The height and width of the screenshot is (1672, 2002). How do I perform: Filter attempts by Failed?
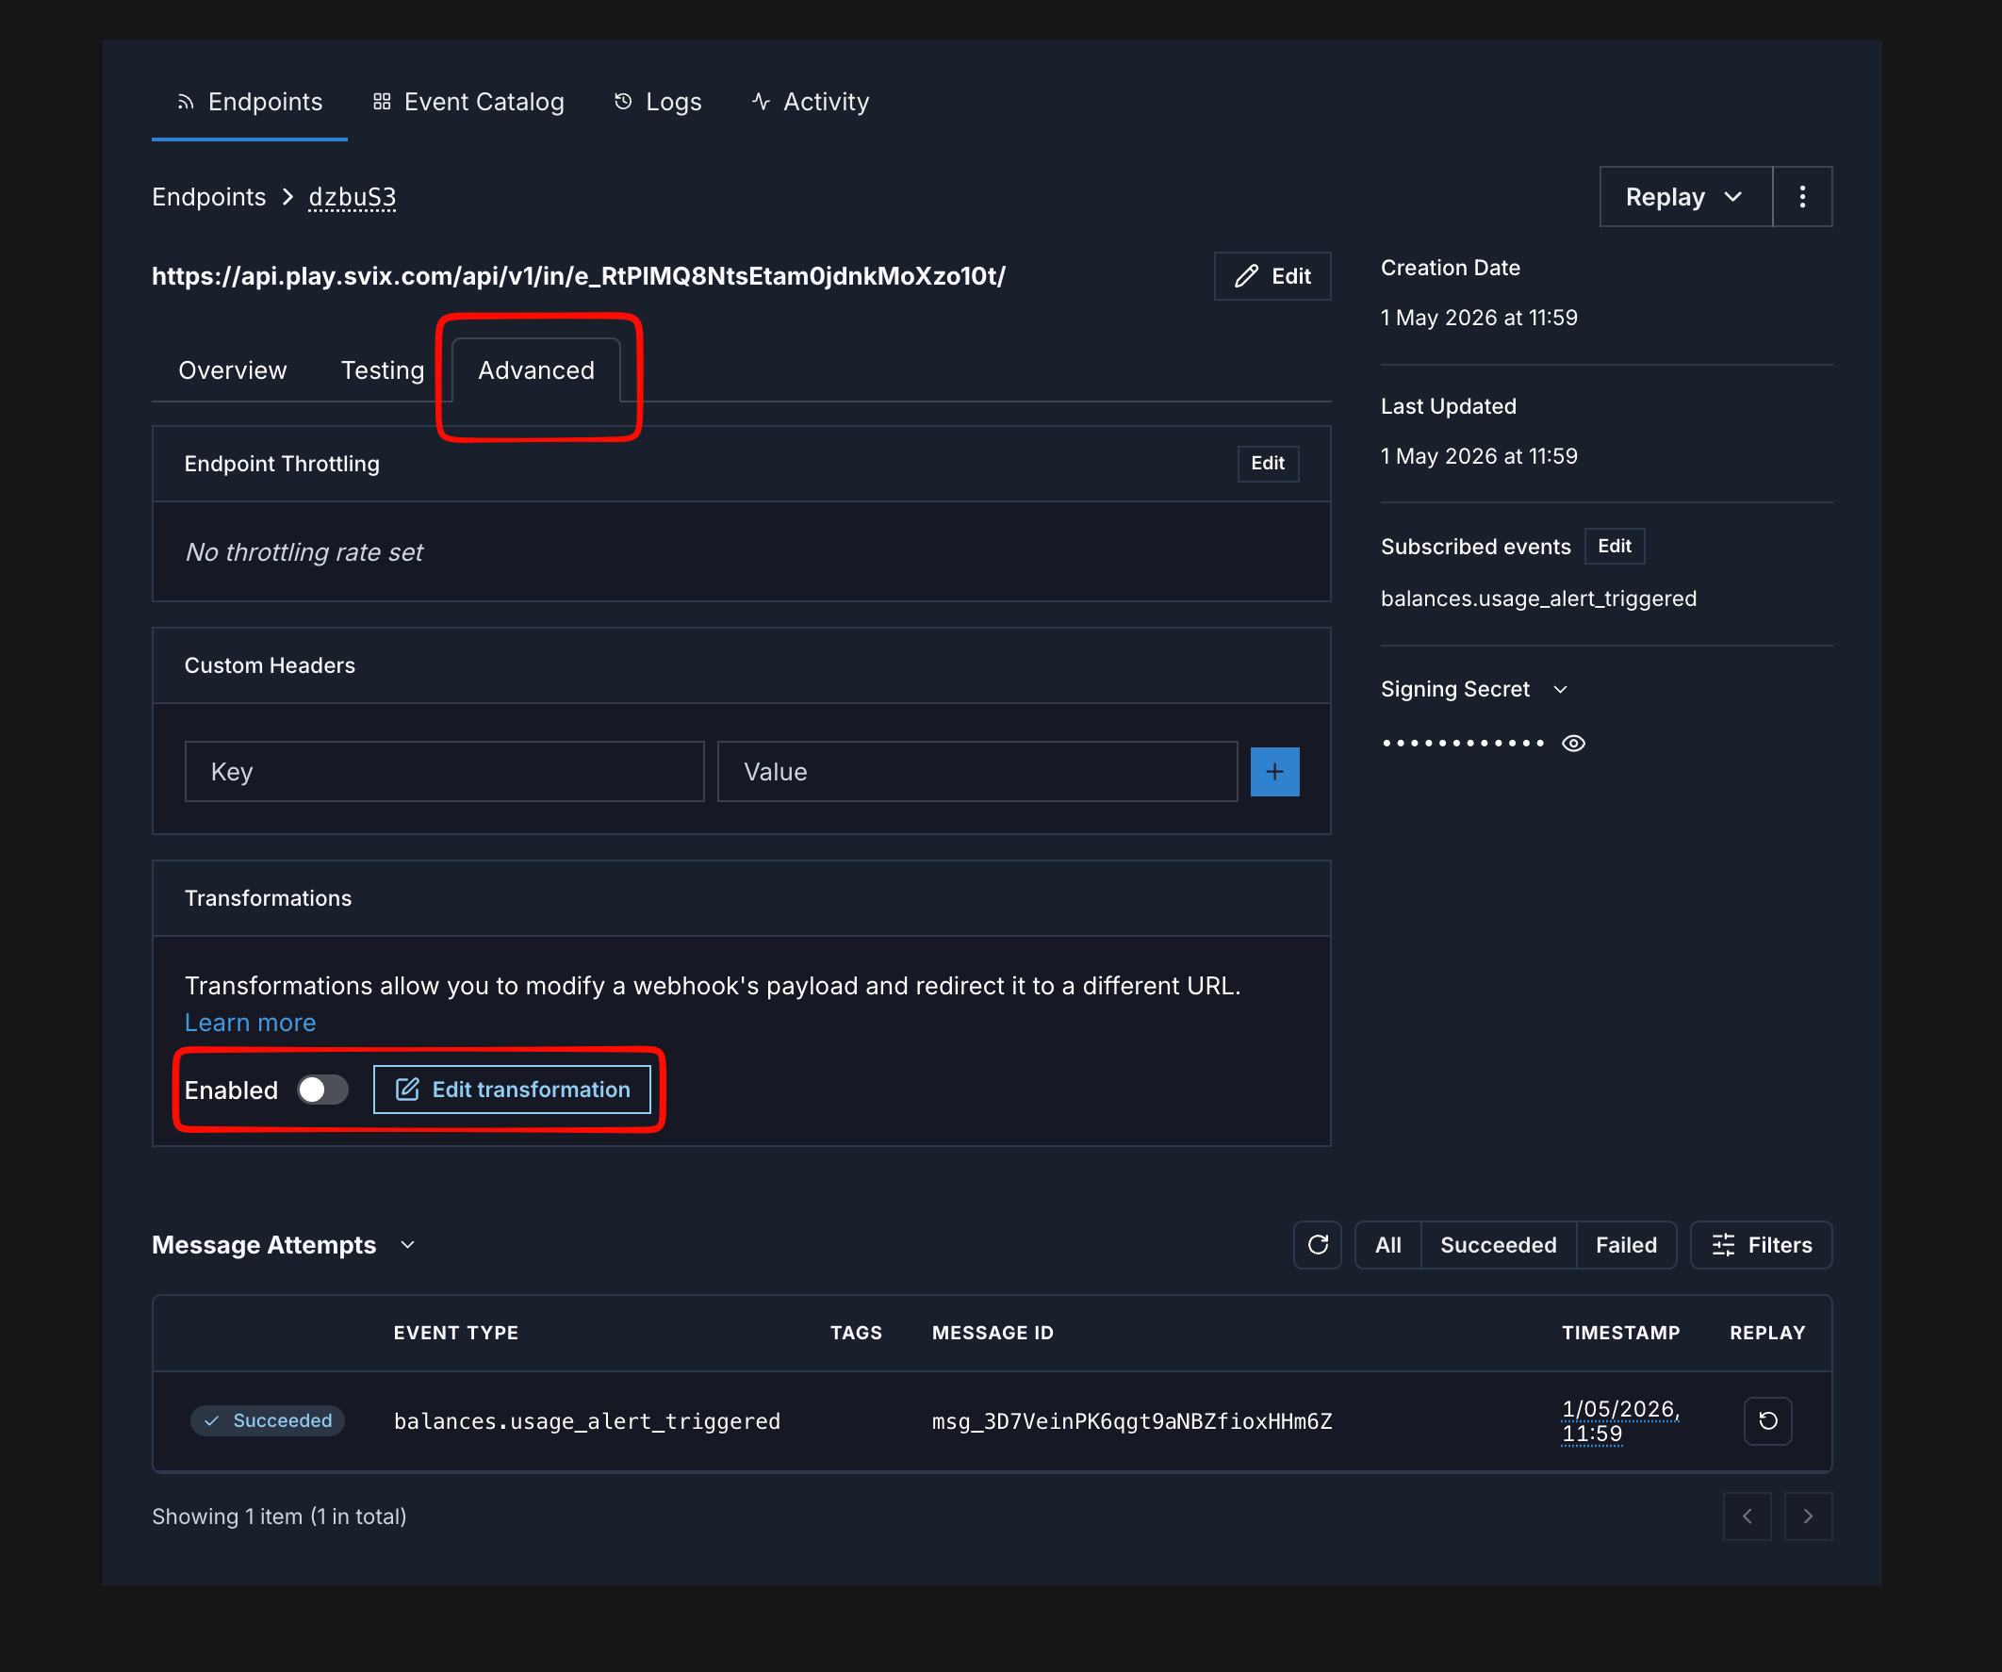pos(1626,1246)
